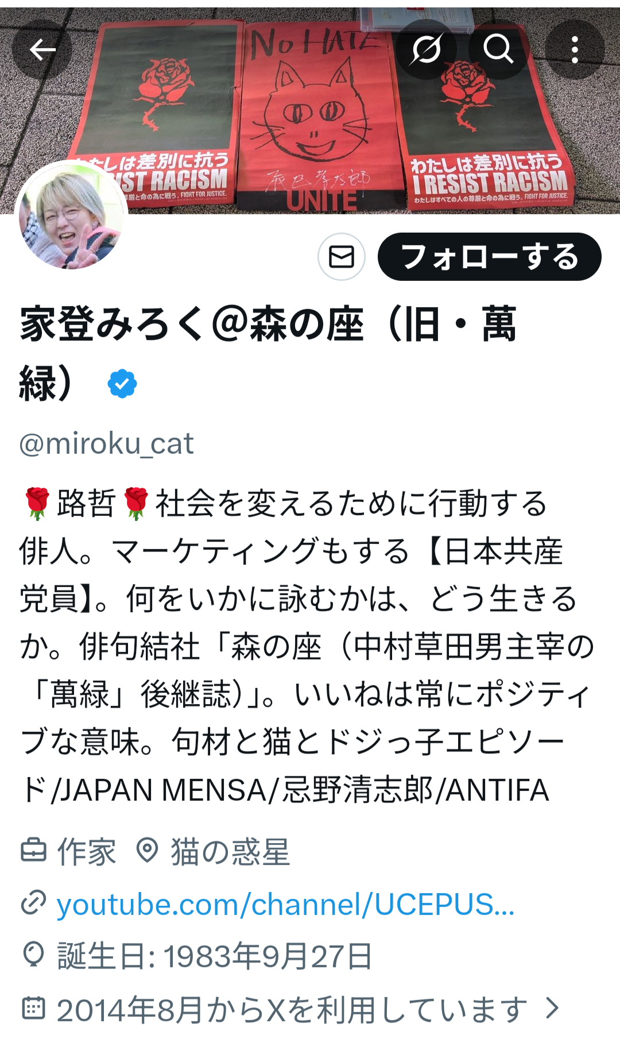Screen dimensions: 620x1042
Task: Select the @miroku_cat handle text
Action: coord(106,443)
